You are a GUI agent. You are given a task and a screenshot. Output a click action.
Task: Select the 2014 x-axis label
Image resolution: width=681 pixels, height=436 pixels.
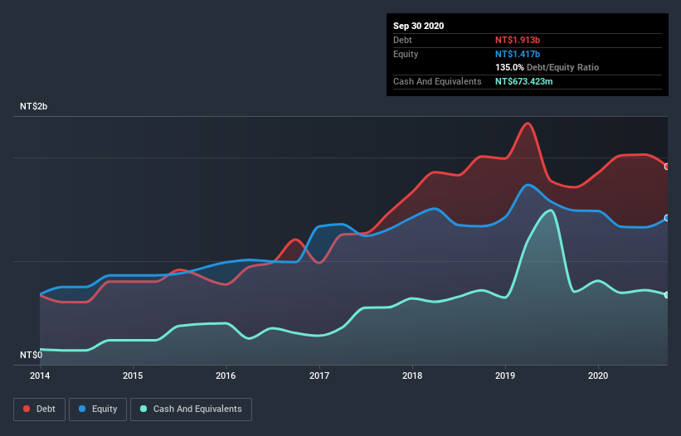(40, 375)
